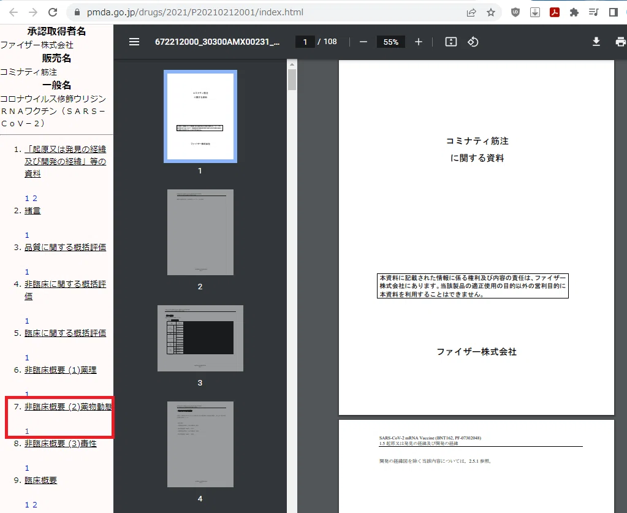Click the total page count 108

tap(330, 42)
